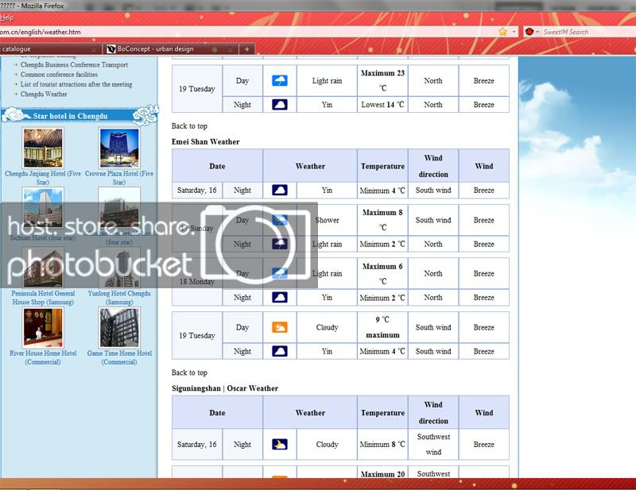Click the Game Time Home Hotel photo
636x490 pixels.
click(x=119, y=328)
